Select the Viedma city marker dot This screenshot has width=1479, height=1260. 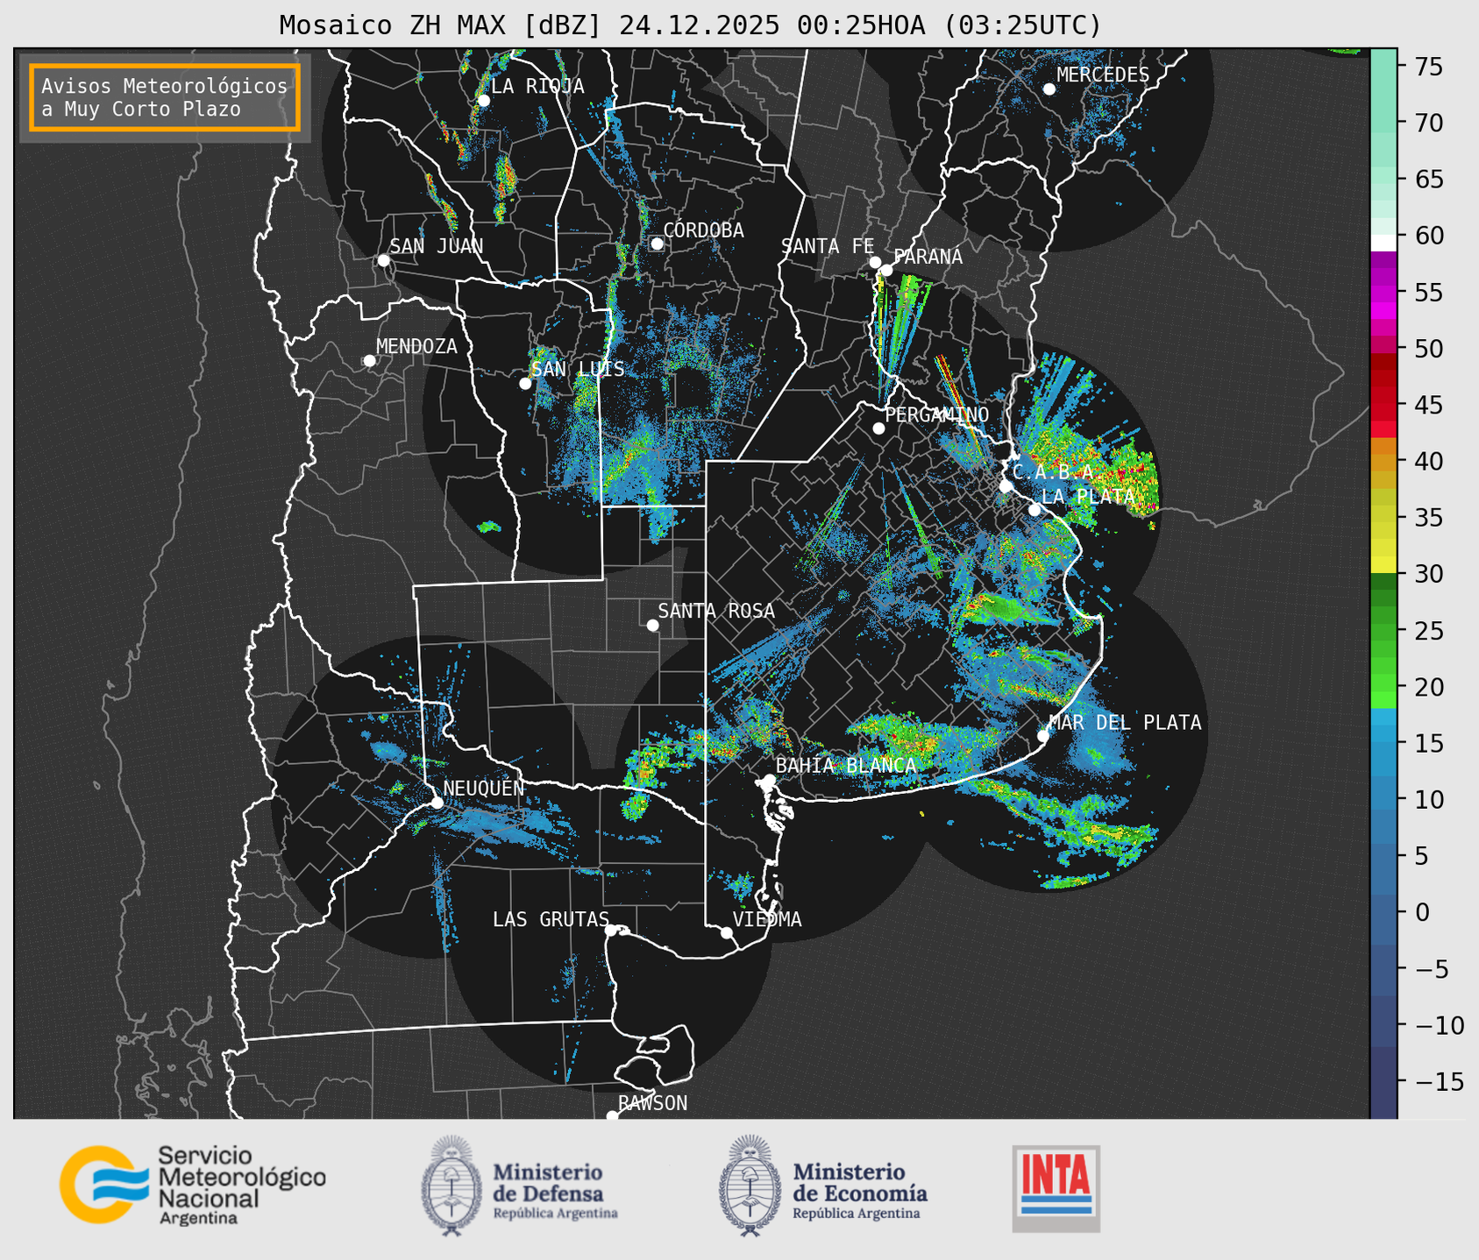coord(727,932)
